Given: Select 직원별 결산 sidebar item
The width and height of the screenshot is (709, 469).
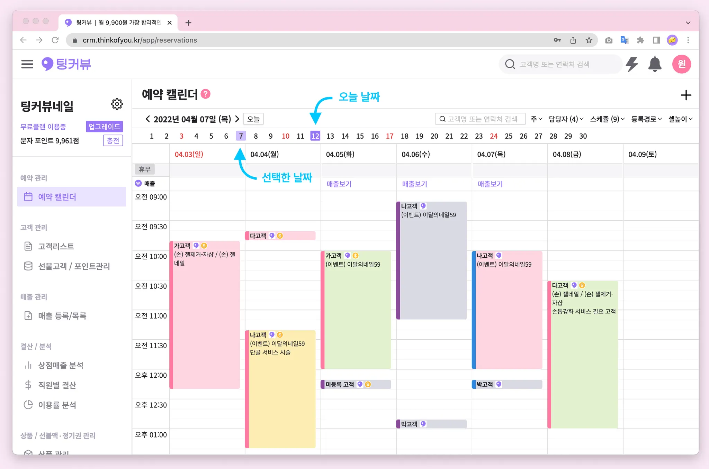Looking at the screenshot, I should 57,385.
